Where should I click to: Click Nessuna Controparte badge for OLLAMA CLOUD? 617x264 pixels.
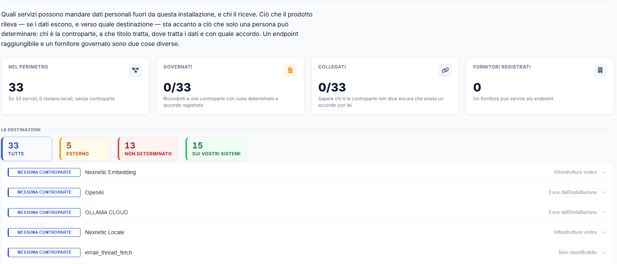tap(44, 212)
